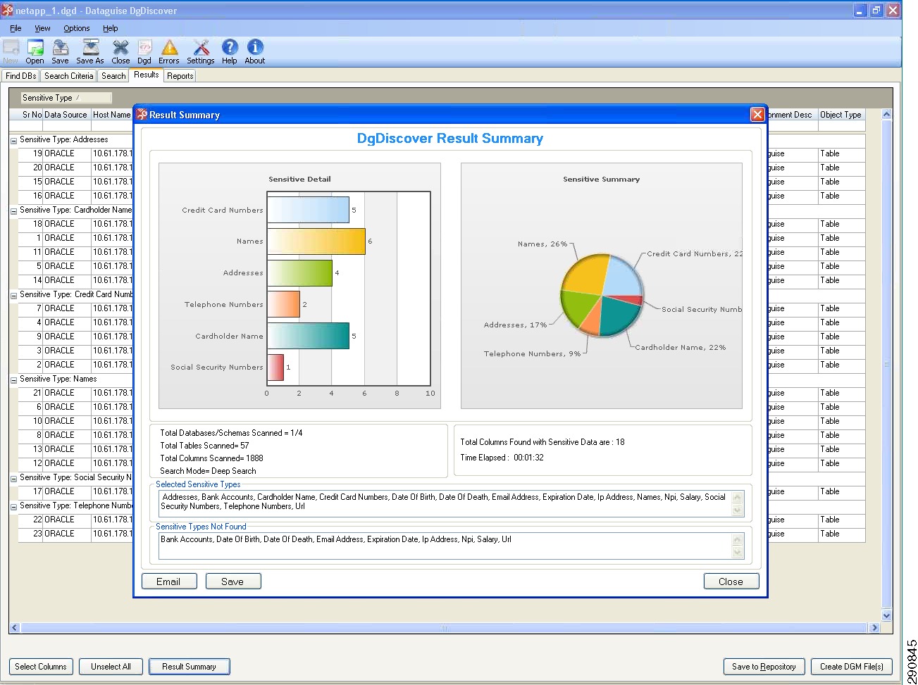Click the Email button in Result Summary
This screenshot has width=918, height=685.
pyautogui.click(x=169, y=582)
